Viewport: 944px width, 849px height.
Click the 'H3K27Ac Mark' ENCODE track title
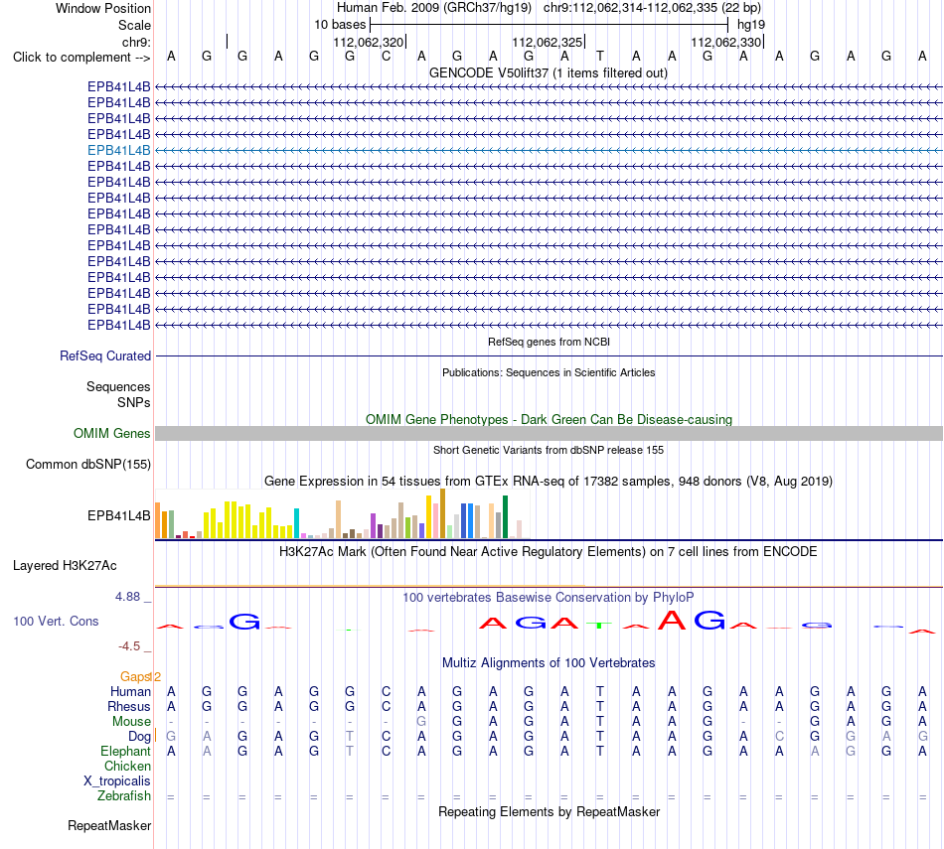[548, 552]
